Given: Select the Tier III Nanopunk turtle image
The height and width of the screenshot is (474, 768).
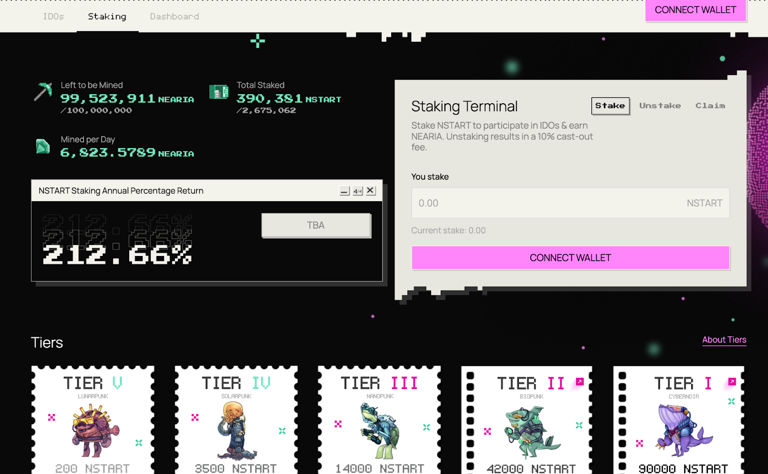Looking at the screenshot, I should point(381,430).
